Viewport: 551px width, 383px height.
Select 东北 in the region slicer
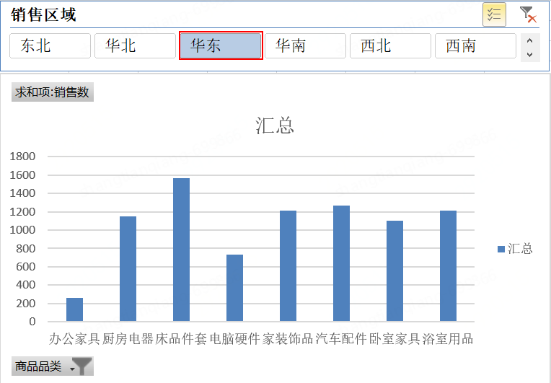[x=50, y=45]
